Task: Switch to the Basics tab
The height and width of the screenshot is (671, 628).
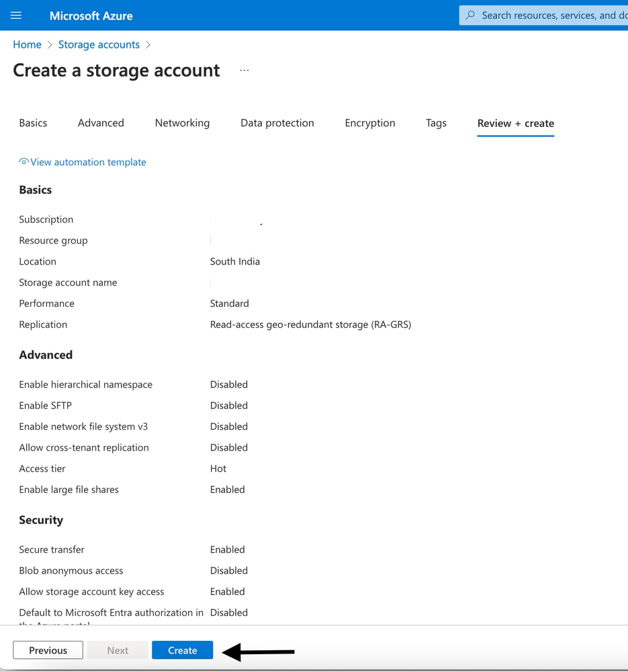Action: click(x=33, y=123)
